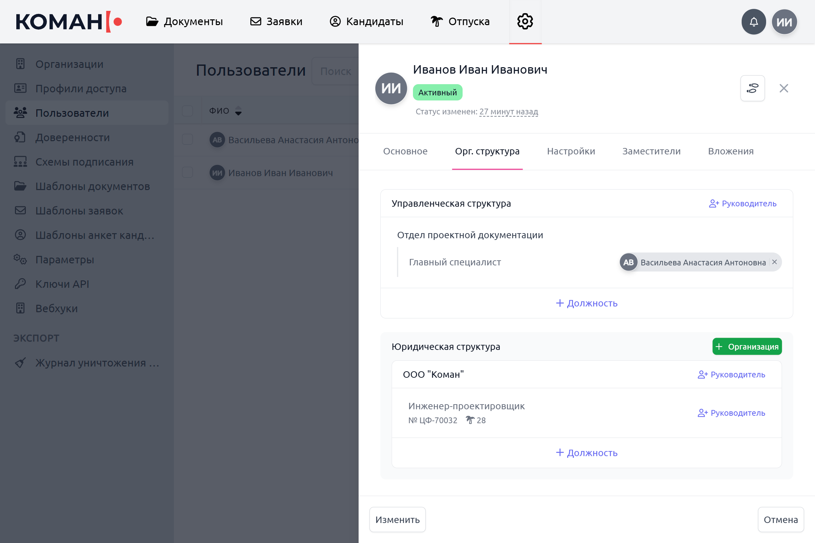Switch to the Заместители tab
This screenshot has height=543, width=815.
(651, 151)
